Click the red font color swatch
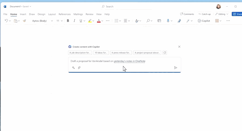The width and height of the screenshot is (242, 131). pos(99,21)
